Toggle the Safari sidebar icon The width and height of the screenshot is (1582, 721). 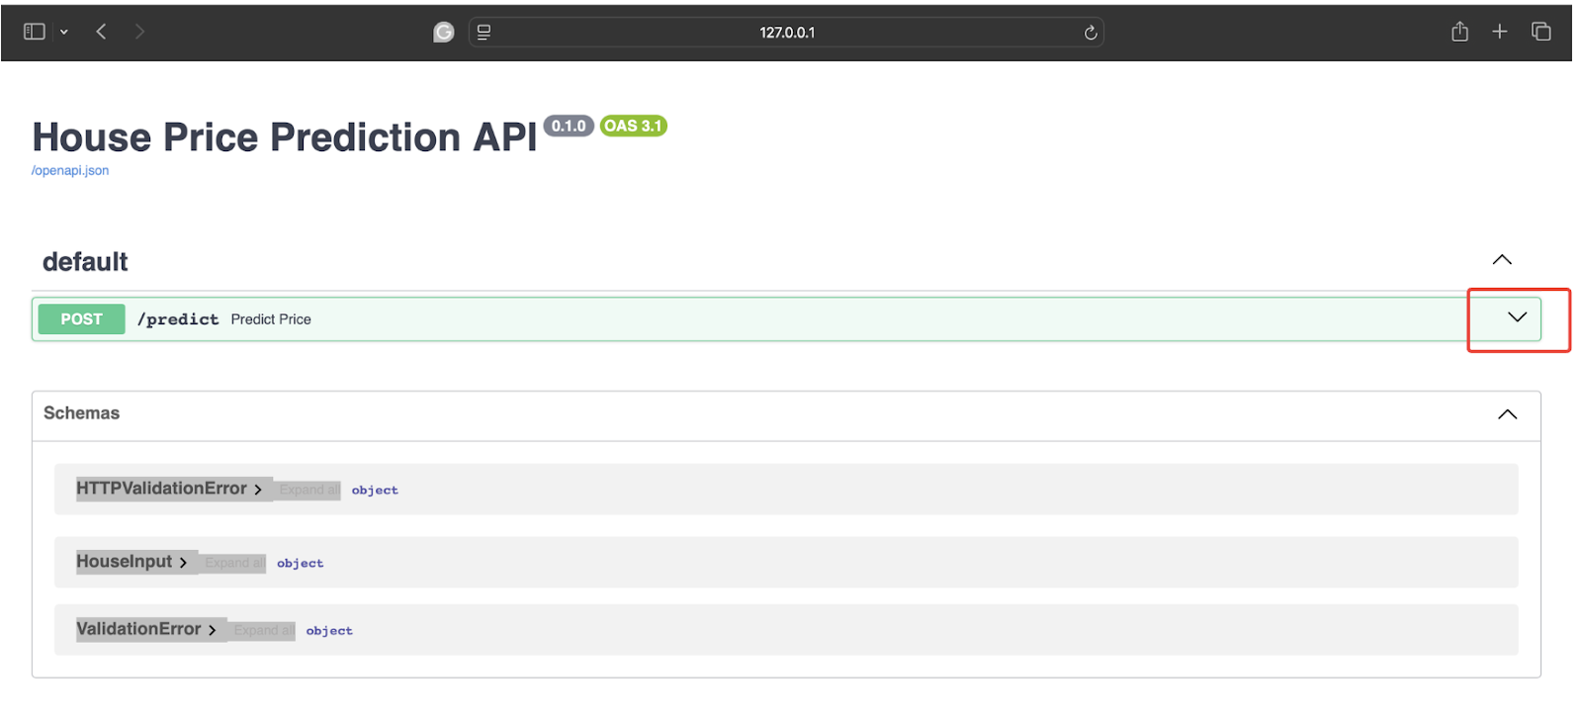(x=34, y=32)
